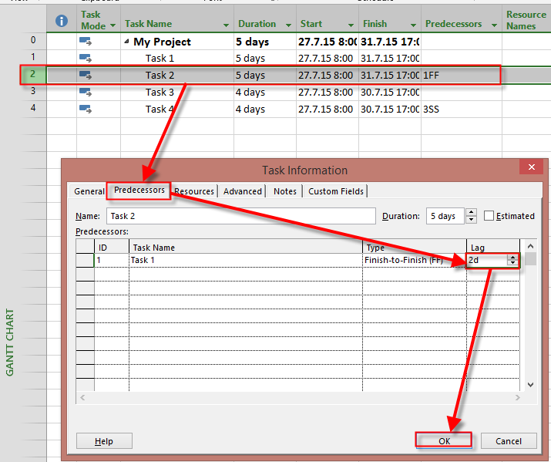Collapse the My Project summary task

(126, 42)
